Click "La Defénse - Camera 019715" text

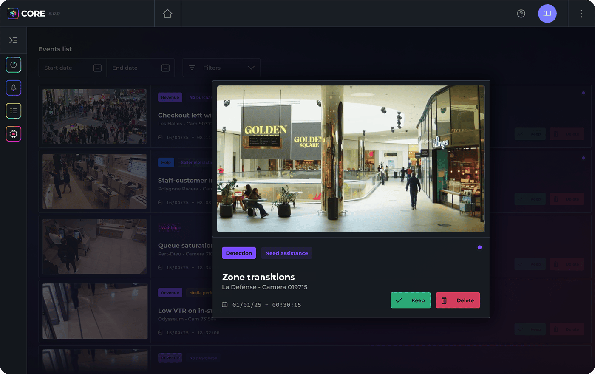point(265,287)
